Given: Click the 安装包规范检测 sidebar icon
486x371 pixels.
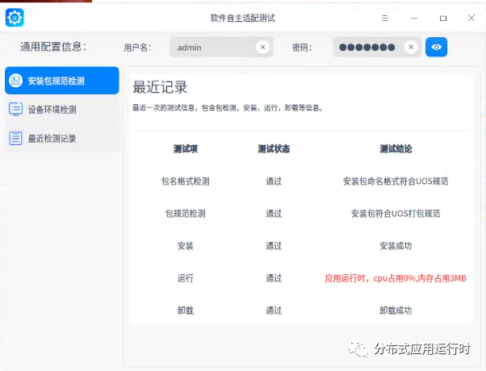Looking at the screenshot, I should click(x=16, y=81).
